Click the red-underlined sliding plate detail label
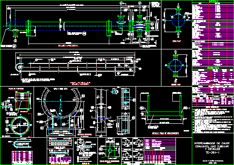234x165 pixels. (166, 133)
